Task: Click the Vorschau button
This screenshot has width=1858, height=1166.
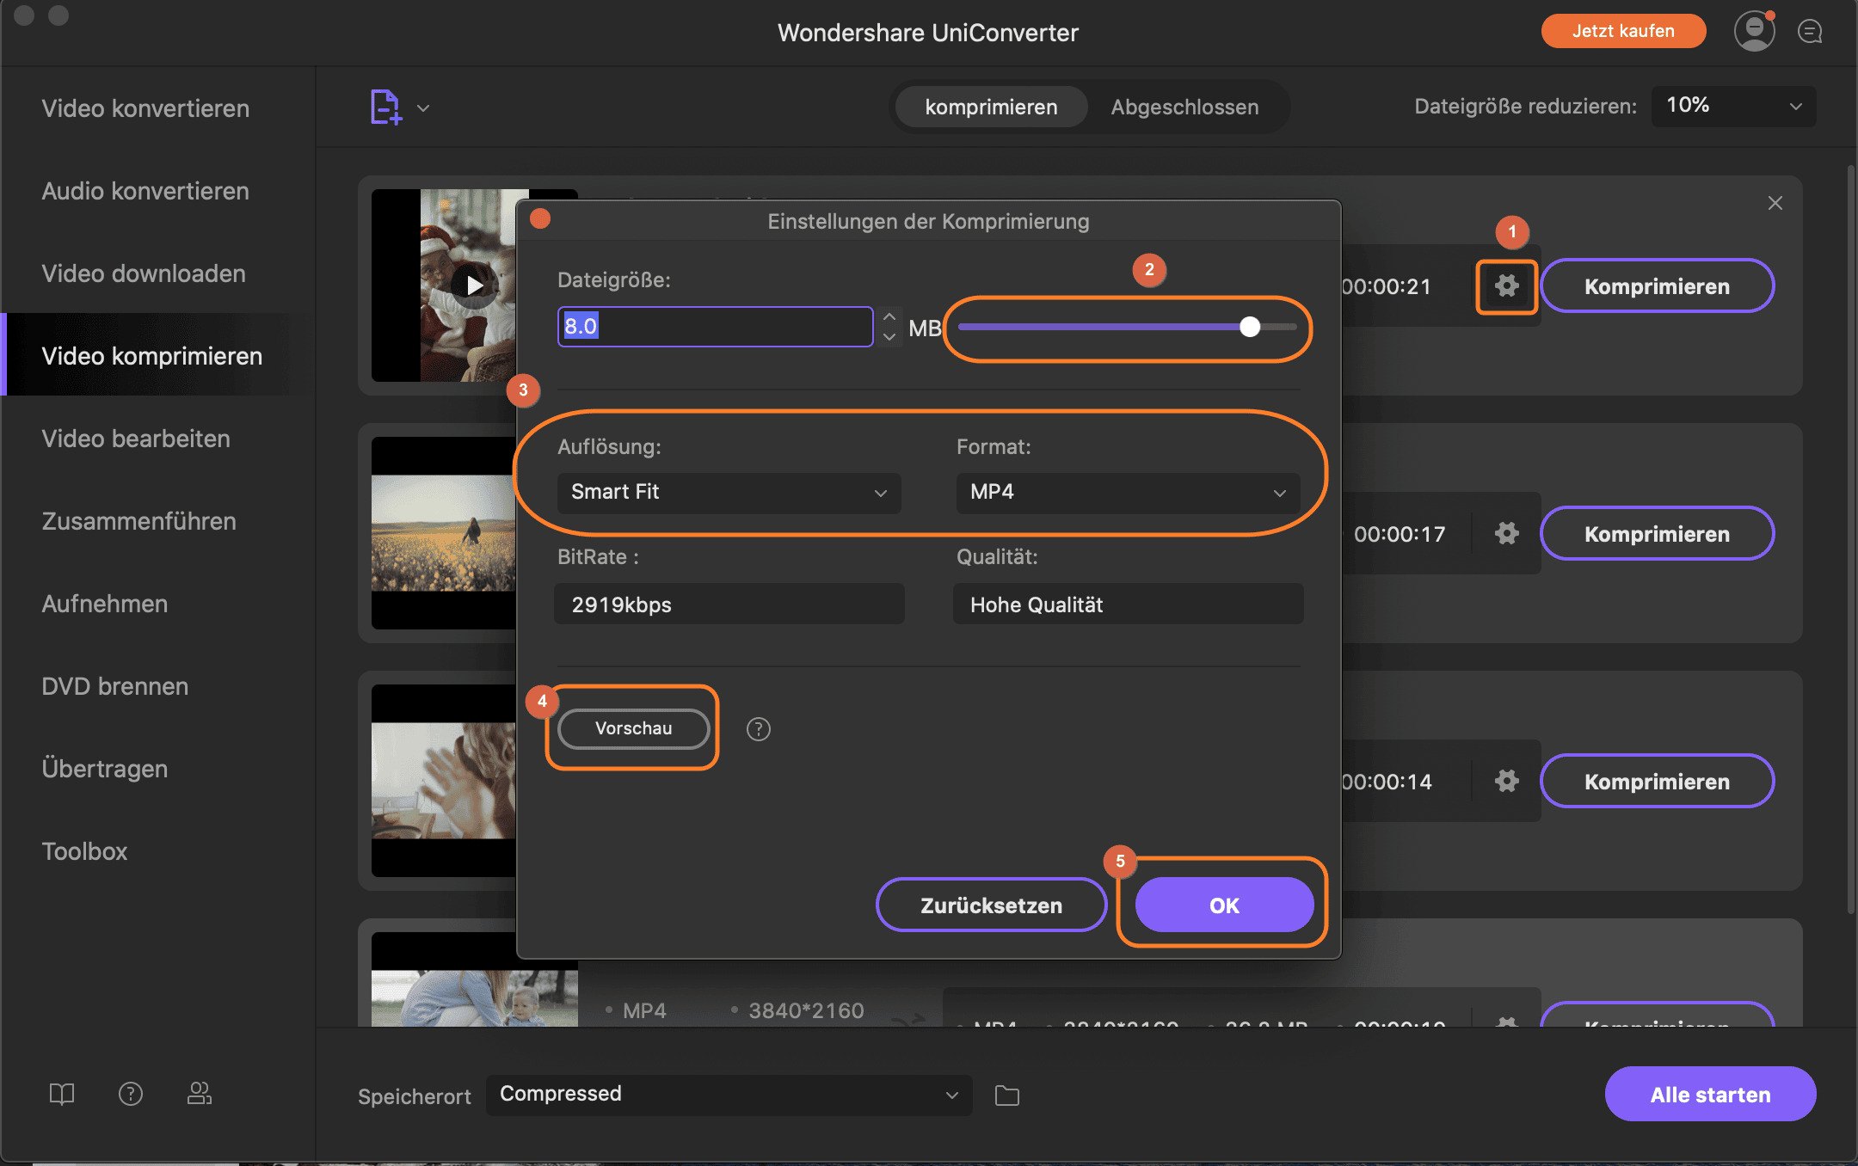Action: (633, 728)
